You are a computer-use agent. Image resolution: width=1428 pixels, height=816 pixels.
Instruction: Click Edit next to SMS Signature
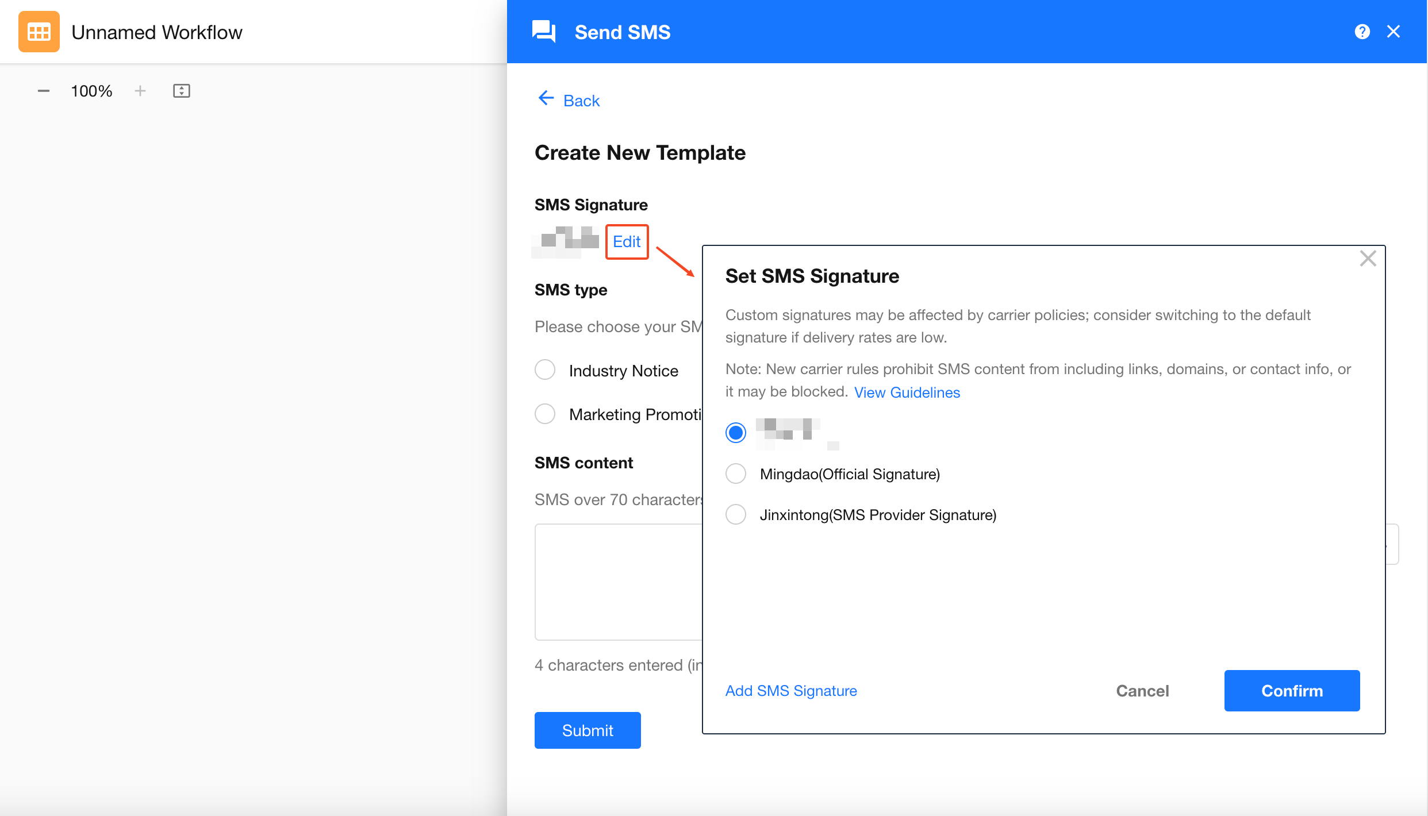tap(627, 242)
